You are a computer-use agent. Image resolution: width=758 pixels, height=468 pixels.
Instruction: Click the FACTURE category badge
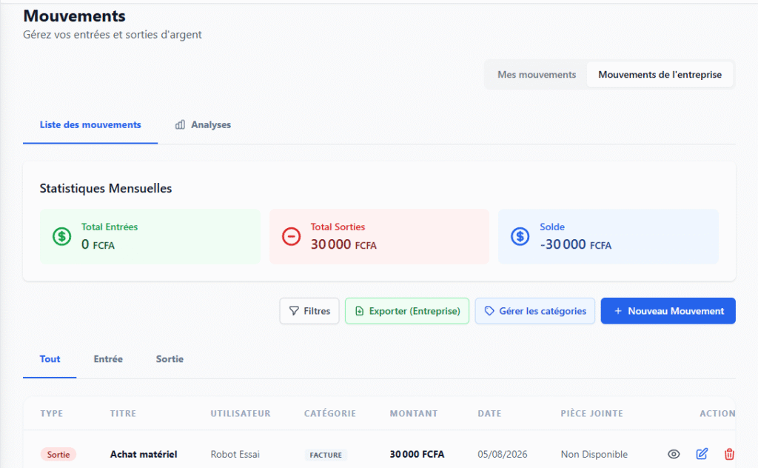[326, 455]
